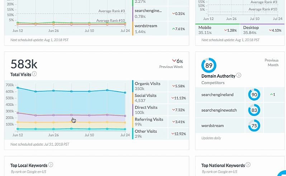This screenshot has height=176, width=286.
Task: Click the Top National Keywords heading
Action: [x=223, y=165]
